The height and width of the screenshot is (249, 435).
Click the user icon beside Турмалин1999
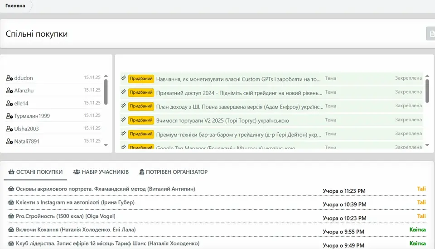coord(9,116)
